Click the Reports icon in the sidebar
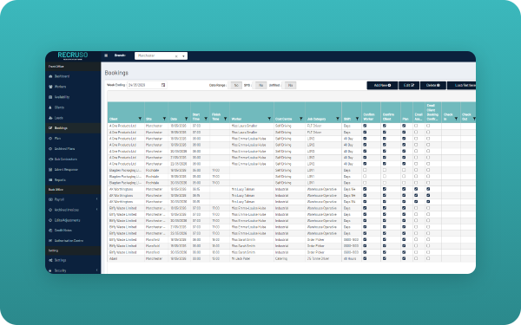The height and width of the screenshot is (325, 521). point(50,179)
